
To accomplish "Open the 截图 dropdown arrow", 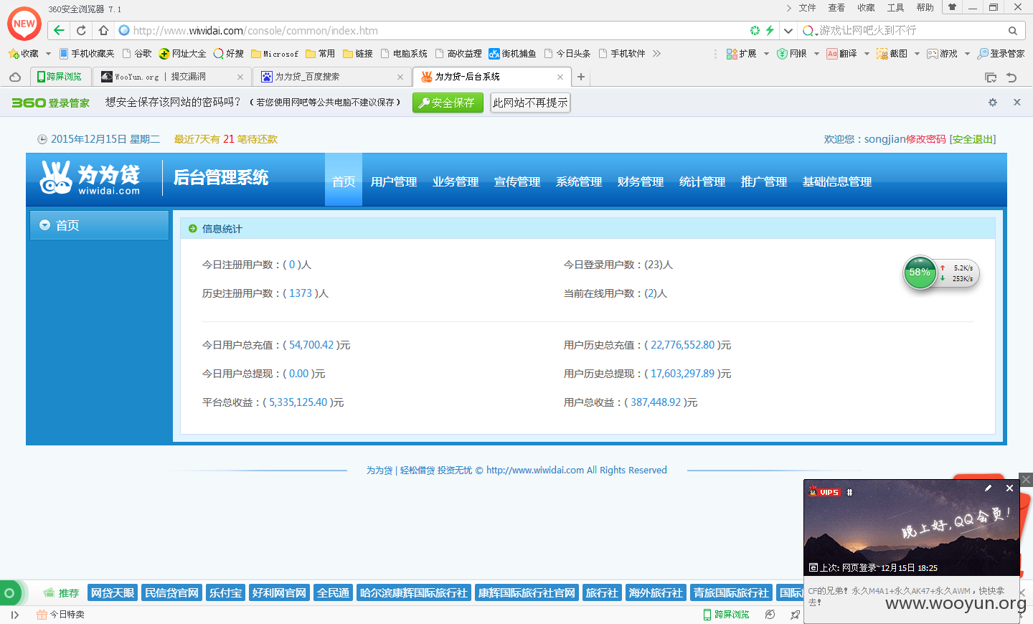I will (x=917, y=54).
